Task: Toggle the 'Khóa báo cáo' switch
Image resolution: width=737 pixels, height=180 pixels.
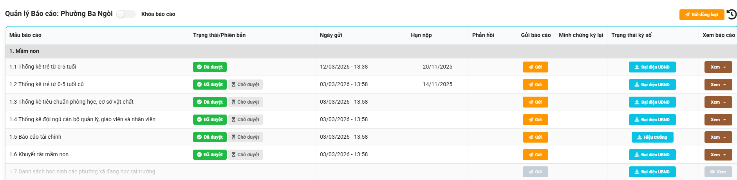Action: click(x=126, y=14)
